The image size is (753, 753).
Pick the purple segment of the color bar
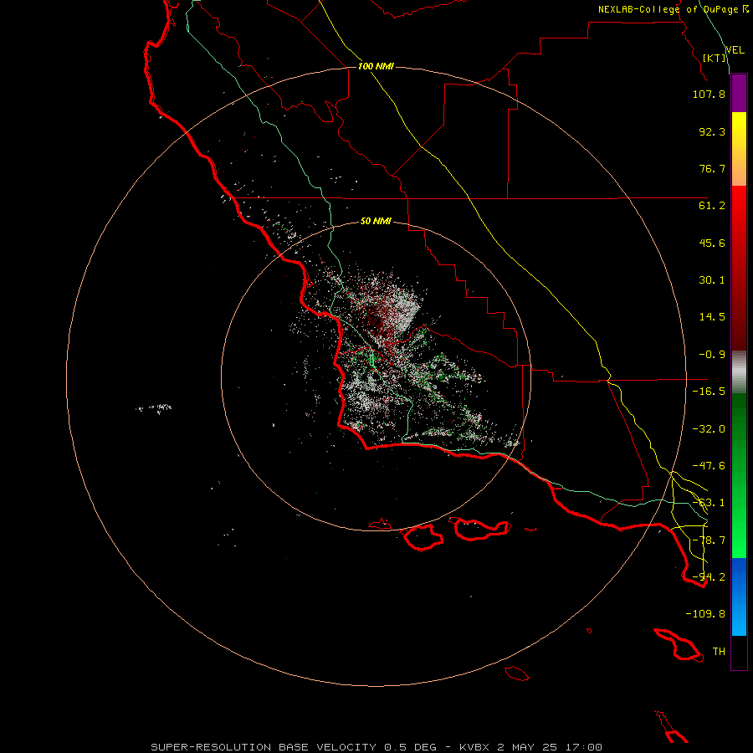tap(739, 94)
